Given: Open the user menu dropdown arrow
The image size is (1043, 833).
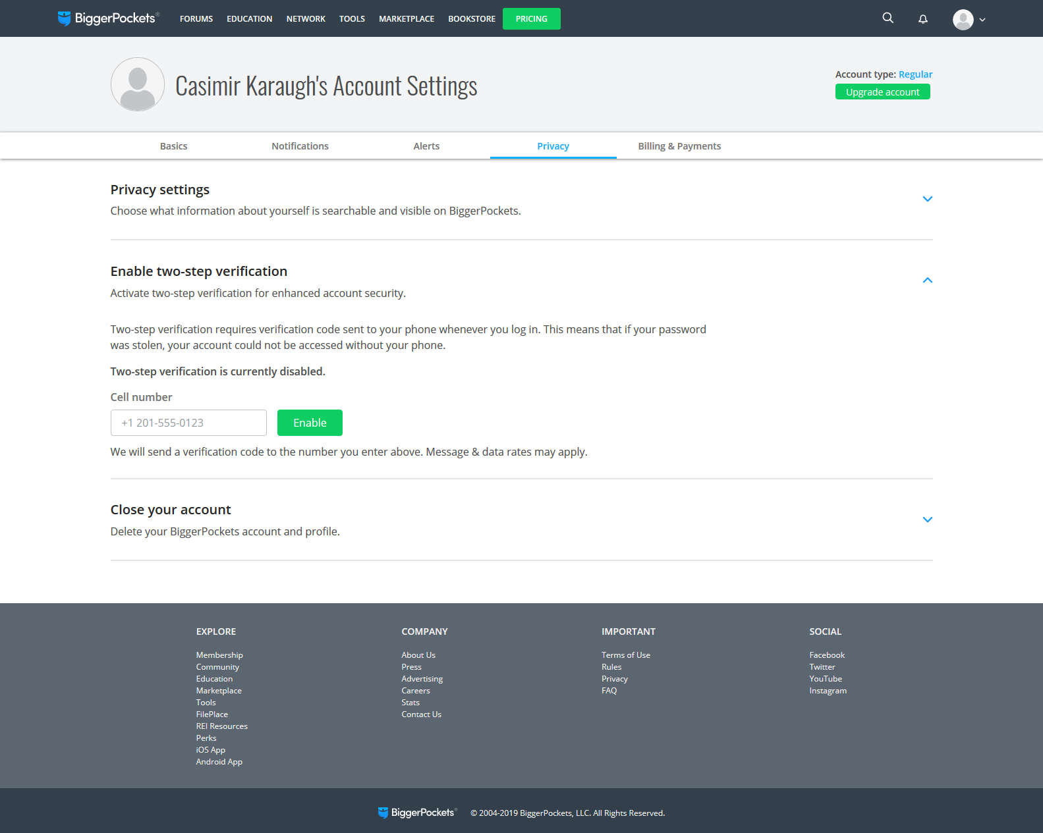Looking at the screenshot, I should coord(982,20).
